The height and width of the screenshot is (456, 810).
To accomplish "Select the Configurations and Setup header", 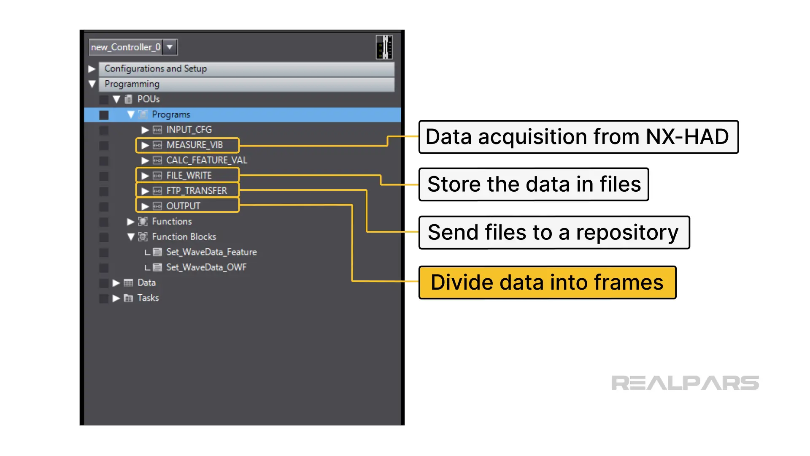I will point(247,69).
